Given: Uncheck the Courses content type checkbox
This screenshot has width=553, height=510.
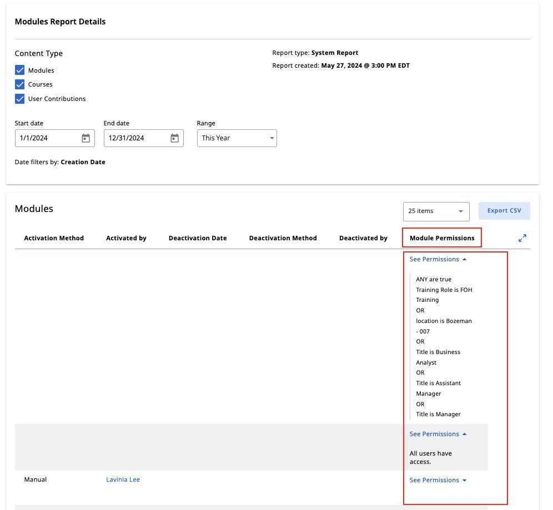Looking at the screenshot, I should (x=20, y=84).
